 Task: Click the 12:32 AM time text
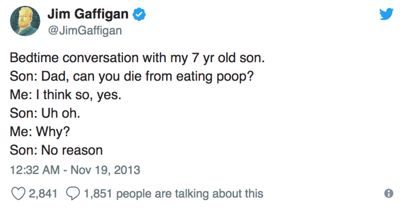[35, 170]
